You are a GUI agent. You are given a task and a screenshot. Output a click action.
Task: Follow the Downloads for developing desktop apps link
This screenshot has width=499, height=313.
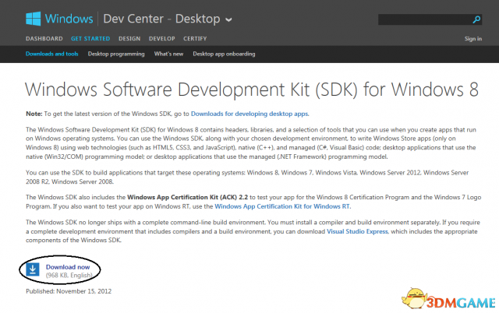click(x=249, y=114)
